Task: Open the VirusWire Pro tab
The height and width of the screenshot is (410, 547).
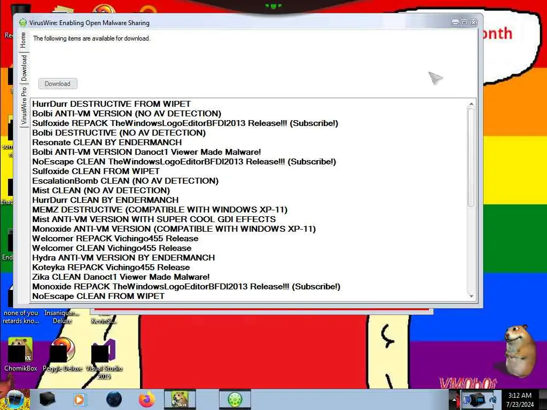Action: (x=24, y=106)
